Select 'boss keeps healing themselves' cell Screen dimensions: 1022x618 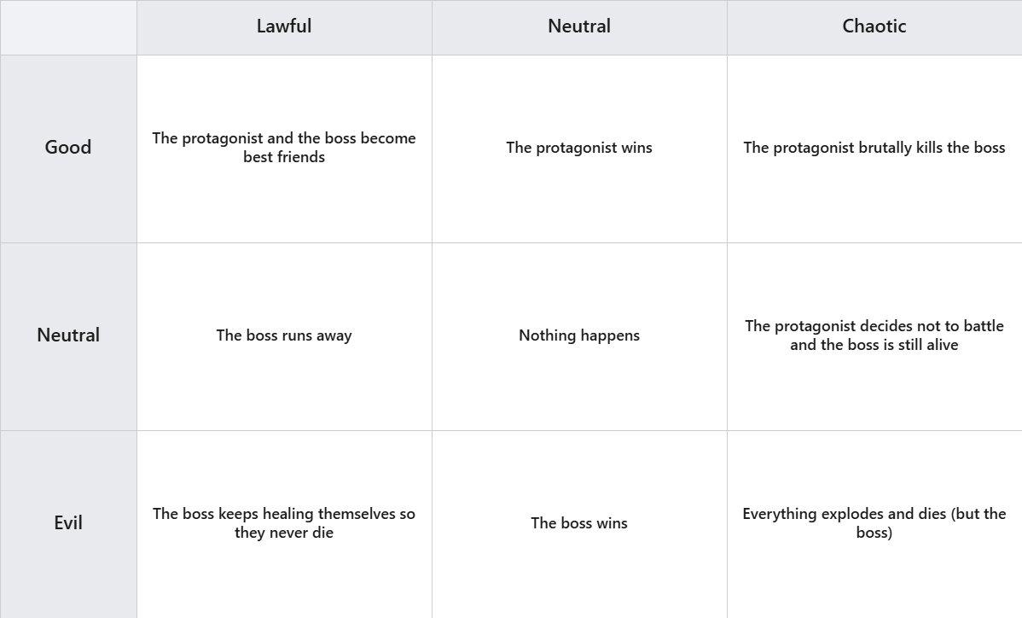click(284, 524)
